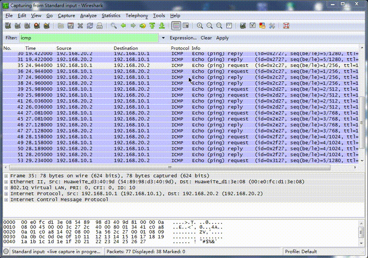The image size is (368, 258).
Task: Open the filter history dropdown arrow
Action: coord(163,38)
